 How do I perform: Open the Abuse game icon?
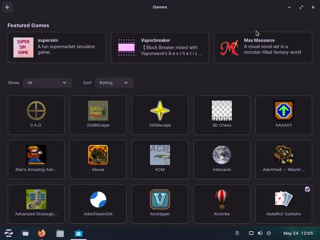point(98,155)
